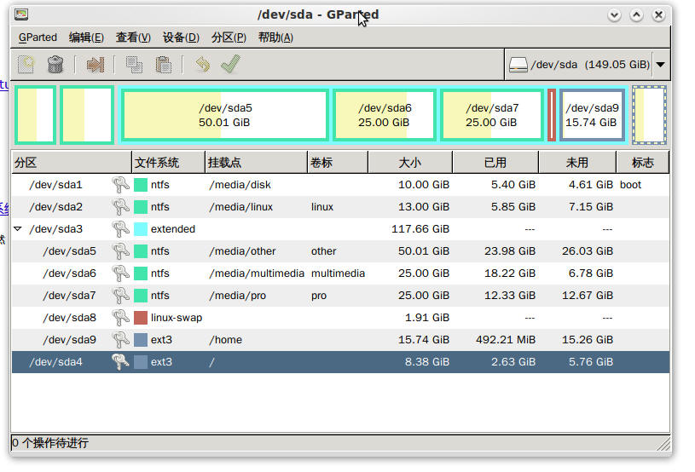Select the /dev/sda5 row in partition list

[340, 251]
